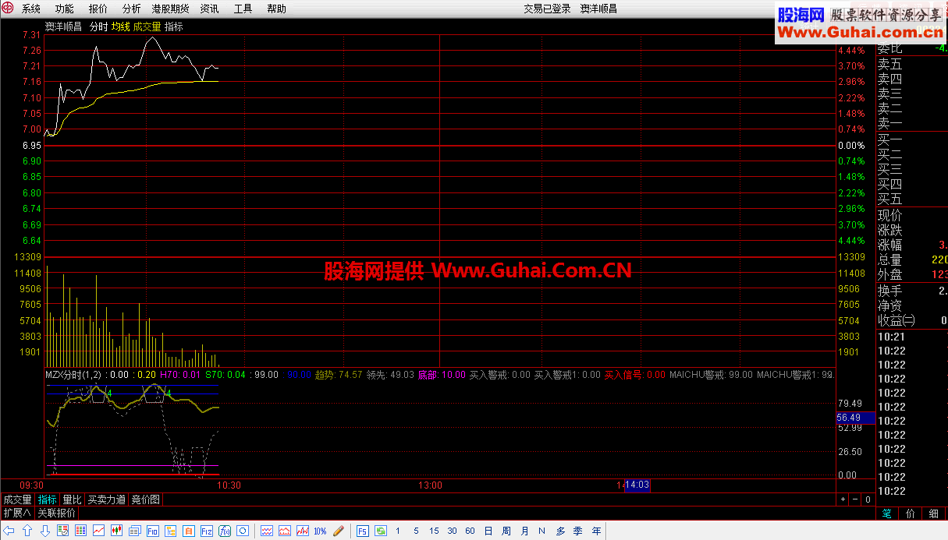
Task: Open the 资讯 menu
Action: [209, 9]
